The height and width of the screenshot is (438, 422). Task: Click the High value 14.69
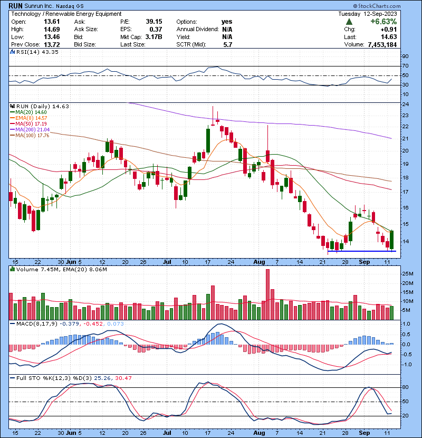[x=52, y=30]
